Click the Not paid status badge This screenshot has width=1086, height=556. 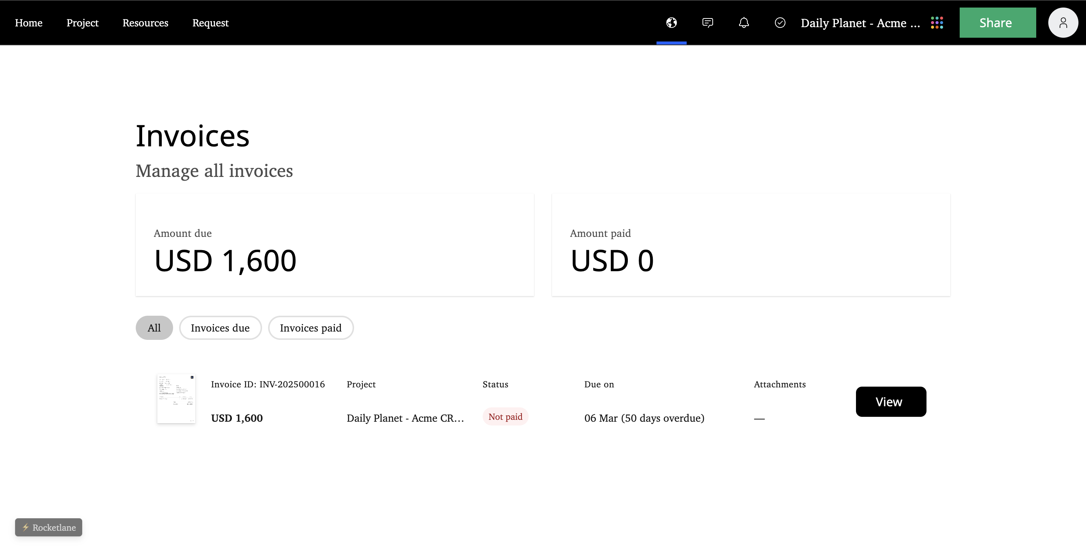(505, 417)
